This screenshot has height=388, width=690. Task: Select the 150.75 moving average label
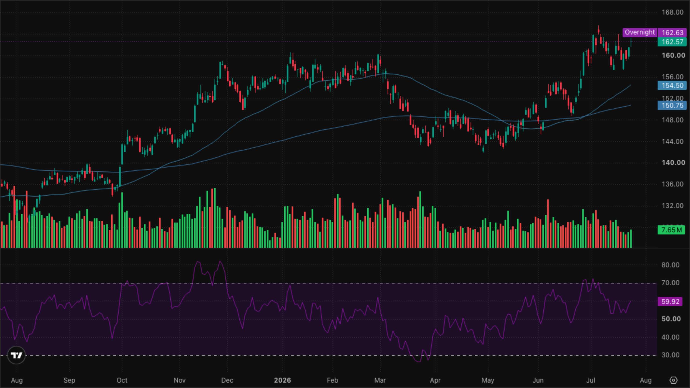[672, 105]
